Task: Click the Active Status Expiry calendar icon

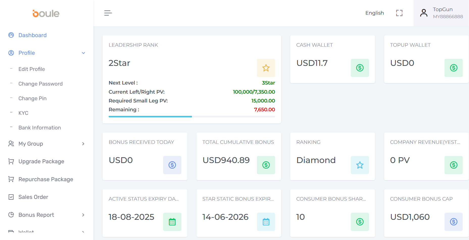Action: tap(172, 222)
